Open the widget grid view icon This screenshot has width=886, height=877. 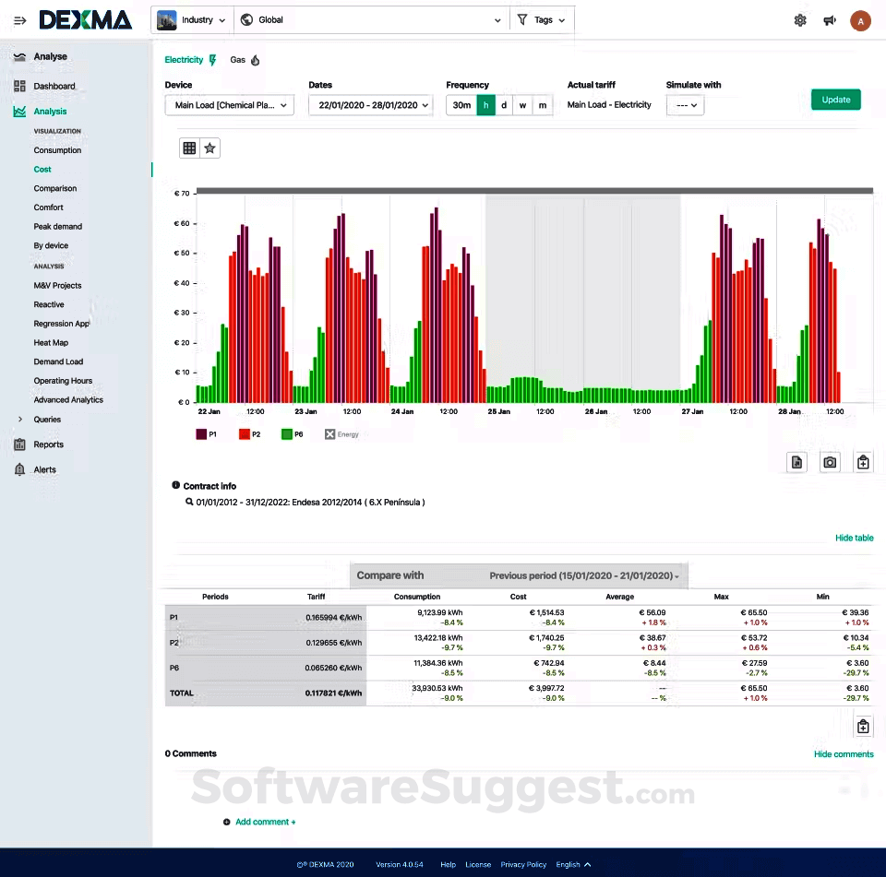click(189, 148)
